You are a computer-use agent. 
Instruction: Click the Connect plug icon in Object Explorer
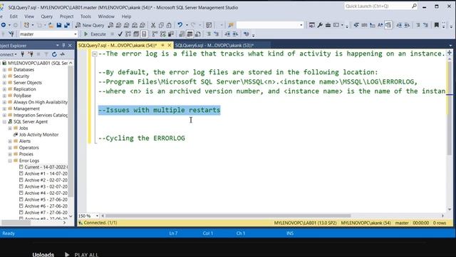point(22,54)
